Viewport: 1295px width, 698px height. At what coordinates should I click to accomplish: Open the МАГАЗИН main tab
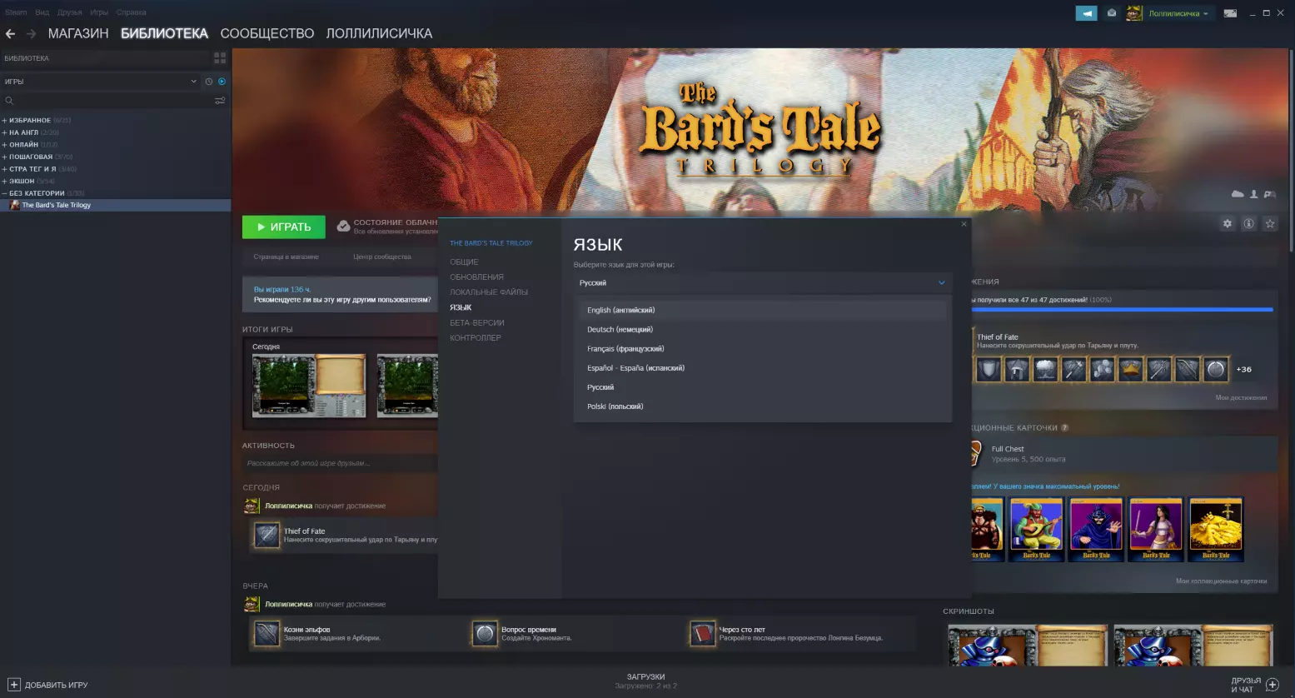point(78,34)
